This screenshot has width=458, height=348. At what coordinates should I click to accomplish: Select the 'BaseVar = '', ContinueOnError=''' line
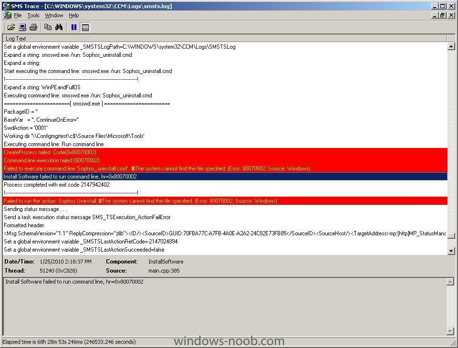[225, 120]
